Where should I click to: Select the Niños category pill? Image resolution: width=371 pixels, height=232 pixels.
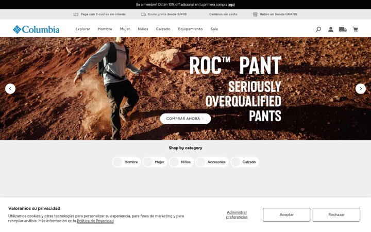click(x=181, y=162)
